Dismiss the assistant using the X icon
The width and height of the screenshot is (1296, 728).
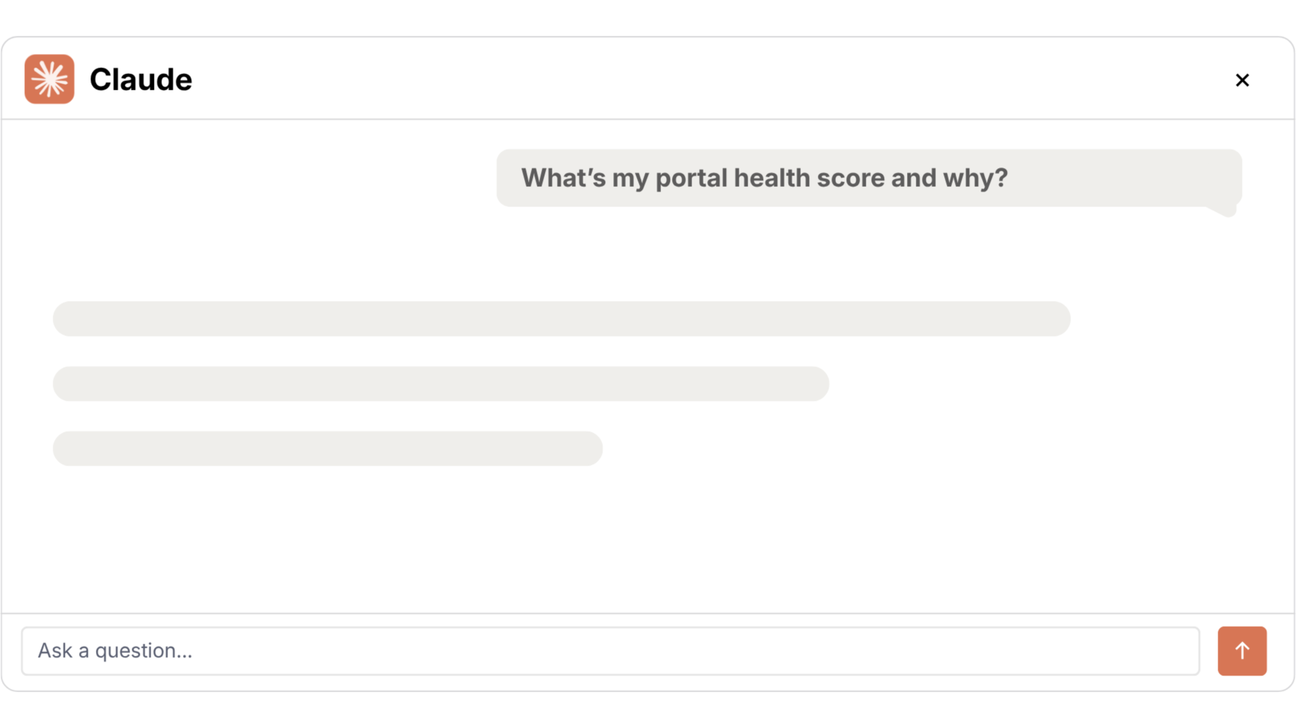[x=1242, y=80]
